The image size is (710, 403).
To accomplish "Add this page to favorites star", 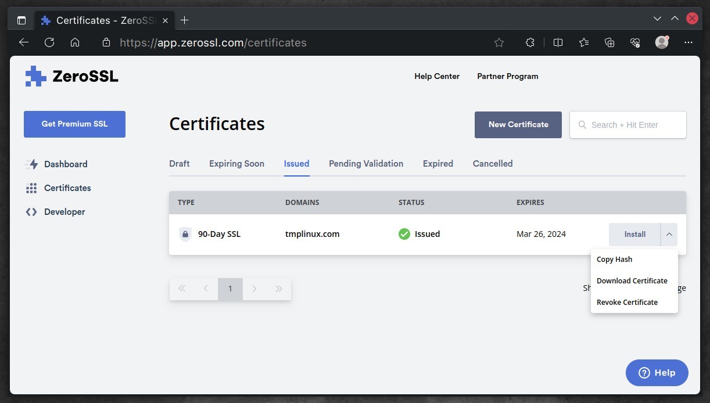I will [499, 42].
